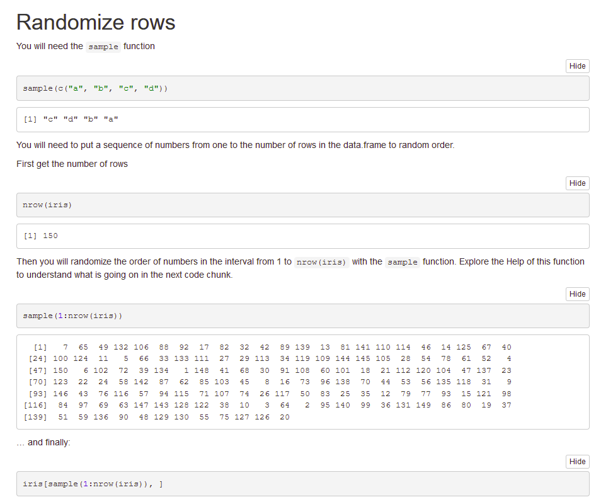Hide the sample(c("a", "b", "c", "d")) code chunk

coord(577,66)
